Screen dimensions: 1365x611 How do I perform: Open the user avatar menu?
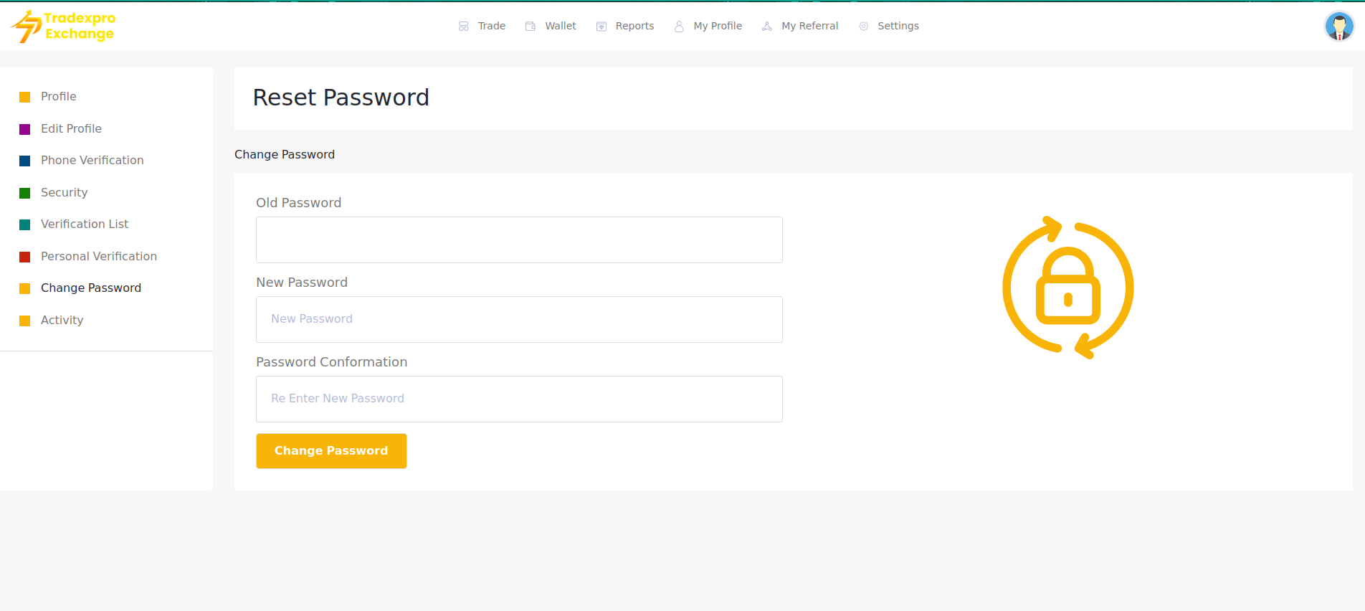(x=1338, y=27)
